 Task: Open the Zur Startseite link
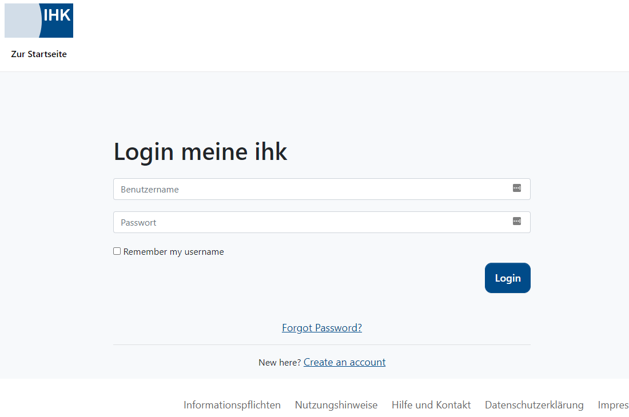coord(39,54)
